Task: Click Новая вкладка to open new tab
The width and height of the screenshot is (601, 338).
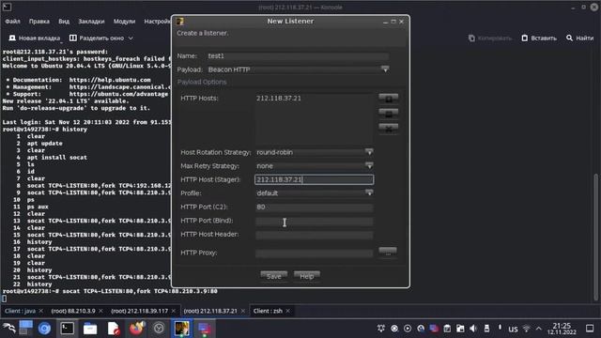Action: click(35, 38)
